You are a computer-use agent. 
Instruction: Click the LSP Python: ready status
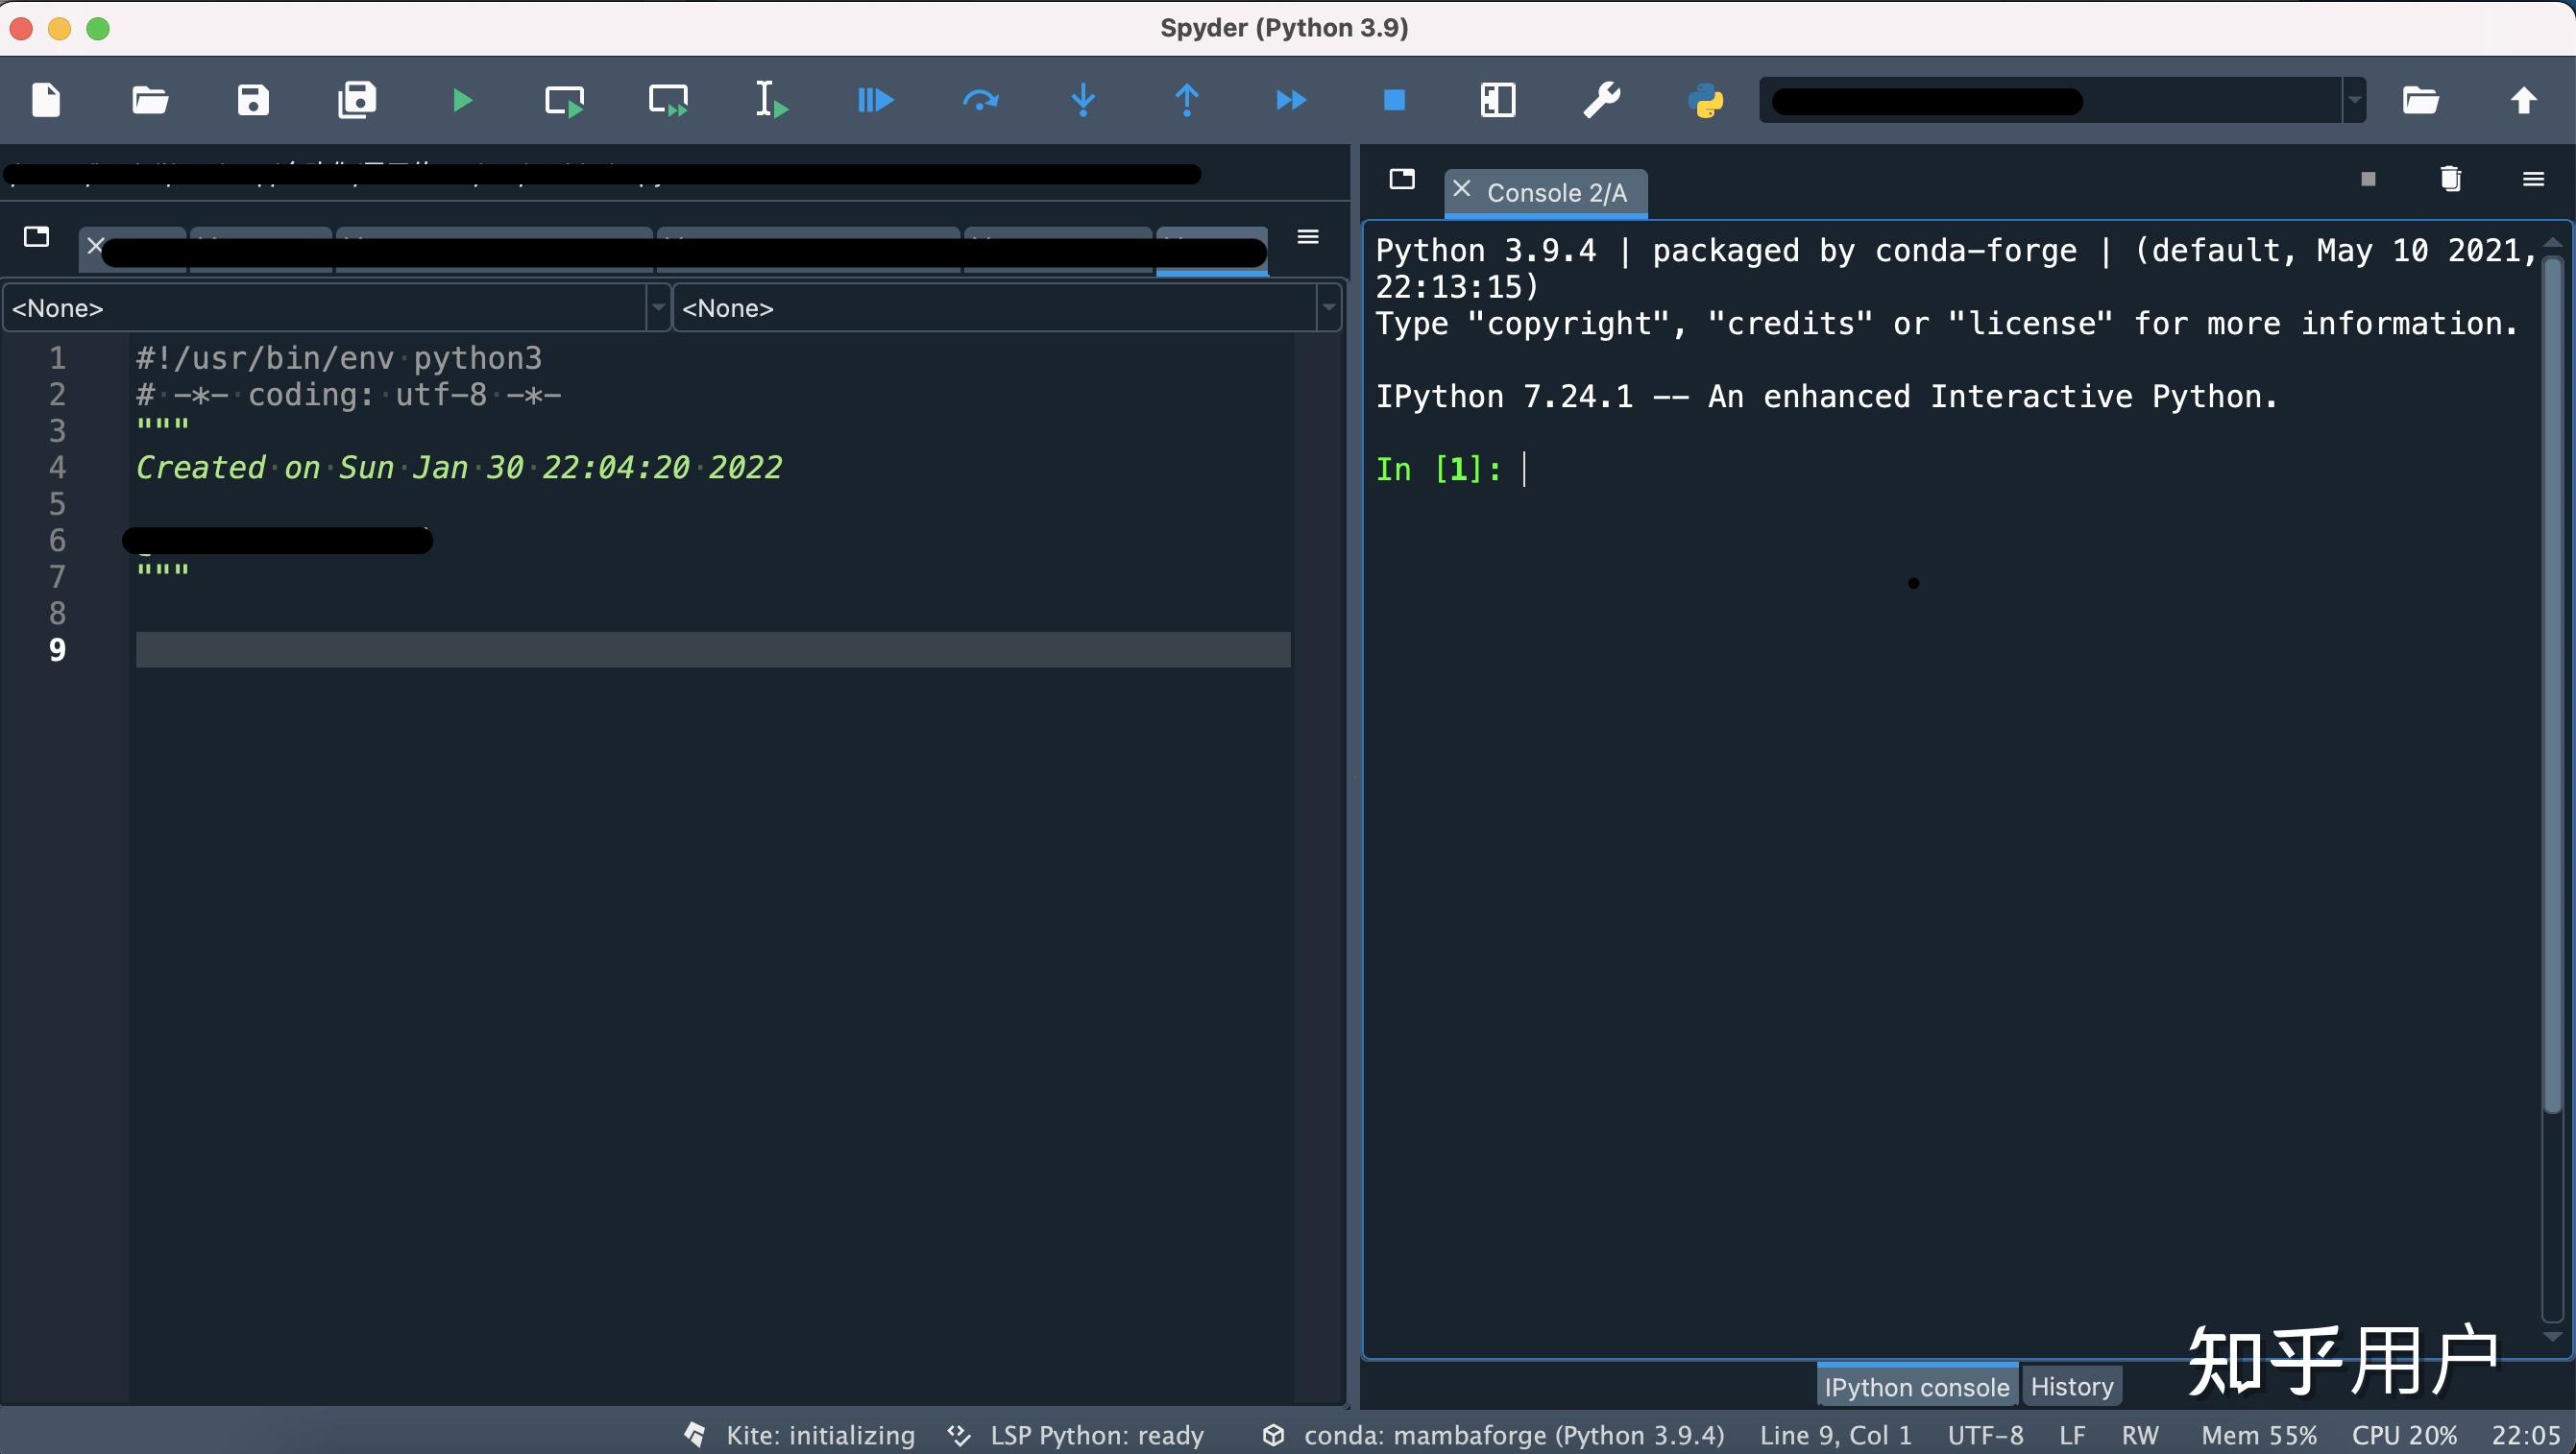click(1097, 1435)
